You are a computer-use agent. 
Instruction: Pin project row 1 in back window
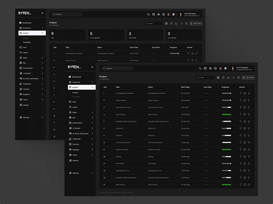point(188,53)
